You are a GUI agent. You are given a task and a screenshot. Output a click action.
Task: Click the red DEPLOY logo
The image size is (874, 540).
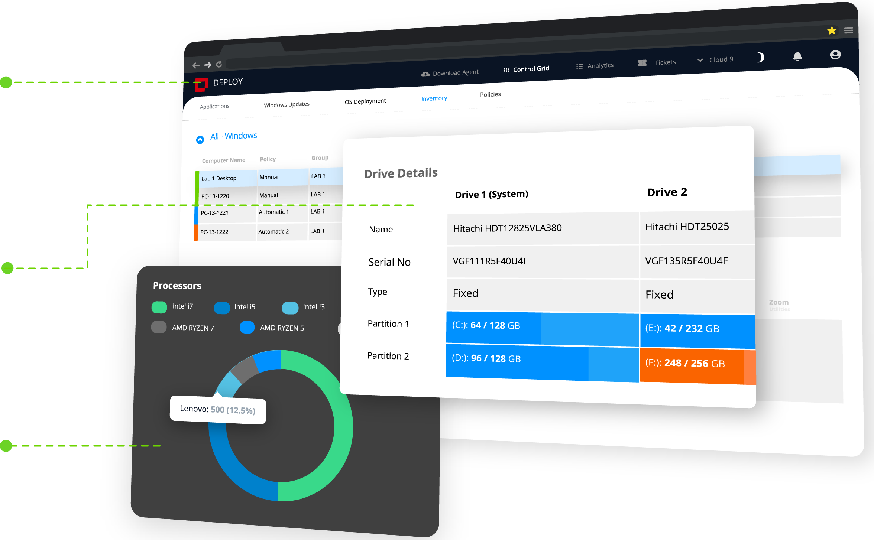click(x=201, y=84)
